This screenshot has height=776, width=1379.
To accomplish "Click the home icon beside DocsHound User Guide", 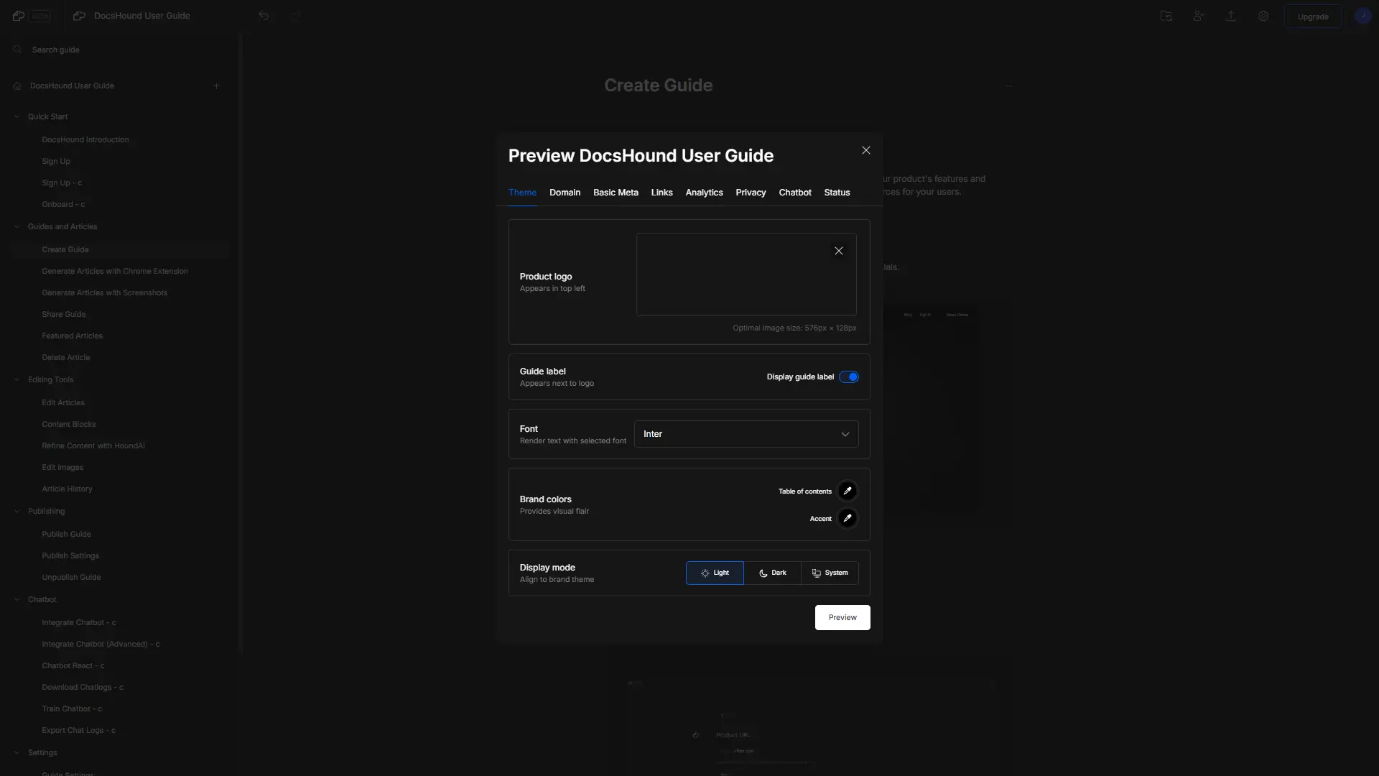I will 17,86.
